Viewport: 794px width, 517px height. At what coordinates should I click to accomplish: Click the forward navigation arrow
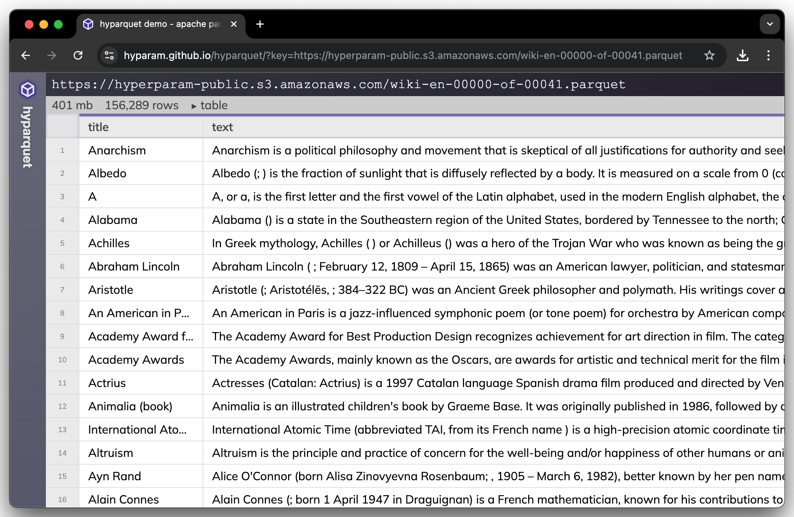pyautogui.click(x=52, y=55)
